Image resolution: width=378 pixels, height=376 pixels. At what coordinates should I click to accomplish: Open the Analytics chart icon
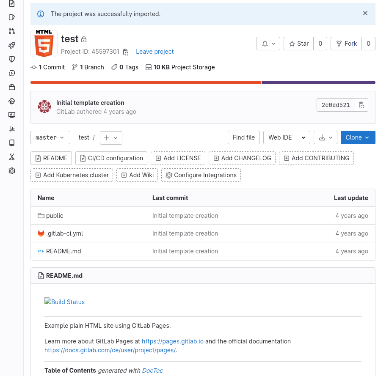click(x=11, y=129)
